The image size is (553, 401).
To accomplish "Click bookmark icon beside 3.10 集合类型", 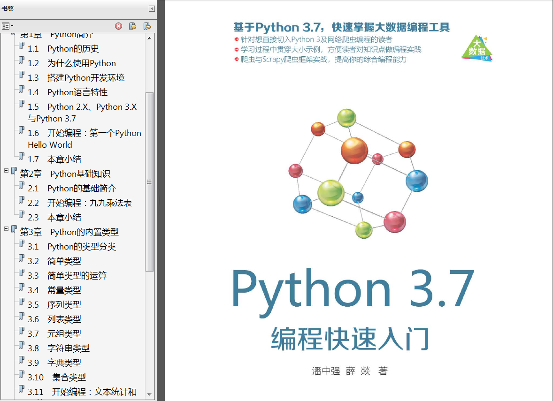I will click(x=22, y=375).
